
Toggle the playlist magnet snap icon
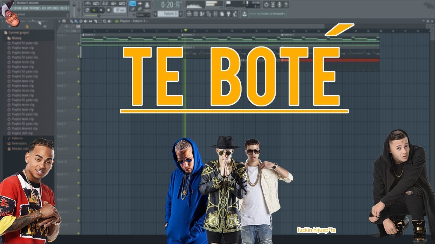point(64,21)
